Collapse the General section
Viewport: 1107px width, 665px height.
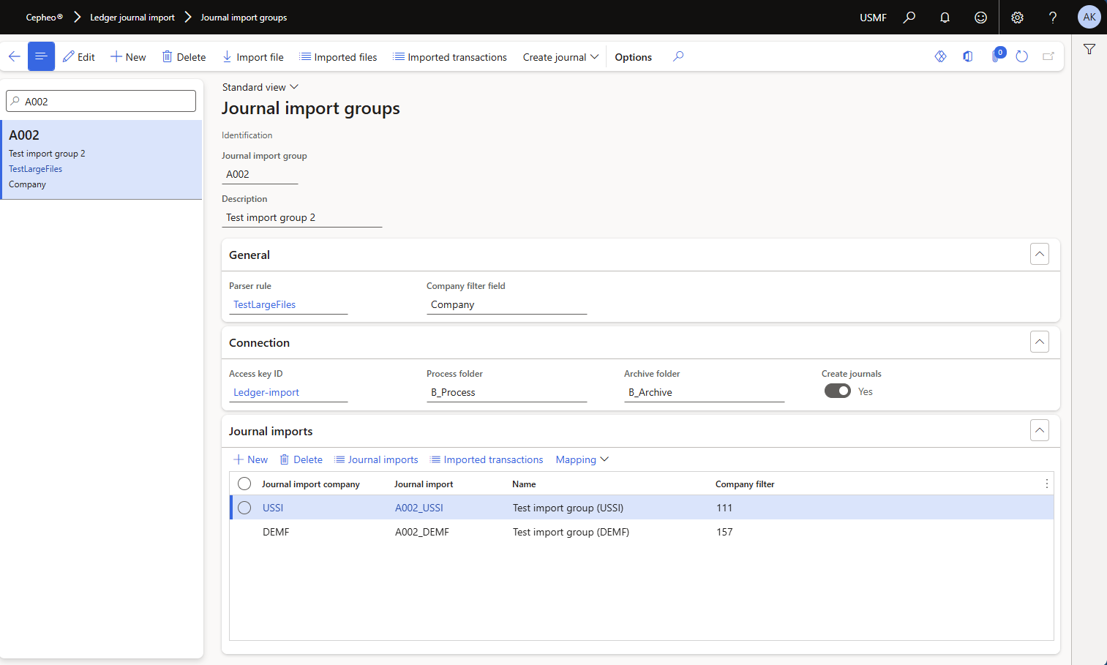click(1039, 254)
